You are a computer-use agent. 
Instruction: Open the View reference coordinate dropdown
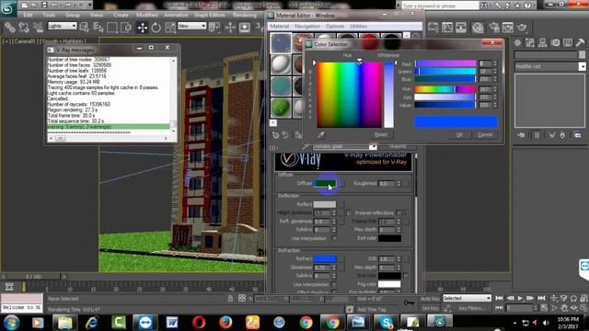[x=191, y=26]
